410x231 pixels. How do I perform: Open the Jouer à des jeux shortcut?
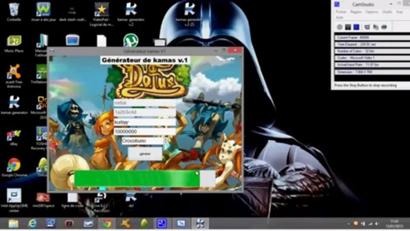[x=43, y=12]
